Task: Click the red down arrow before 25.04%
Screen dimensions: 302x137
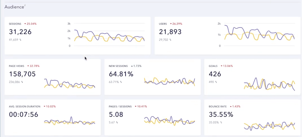Action: 25,24
